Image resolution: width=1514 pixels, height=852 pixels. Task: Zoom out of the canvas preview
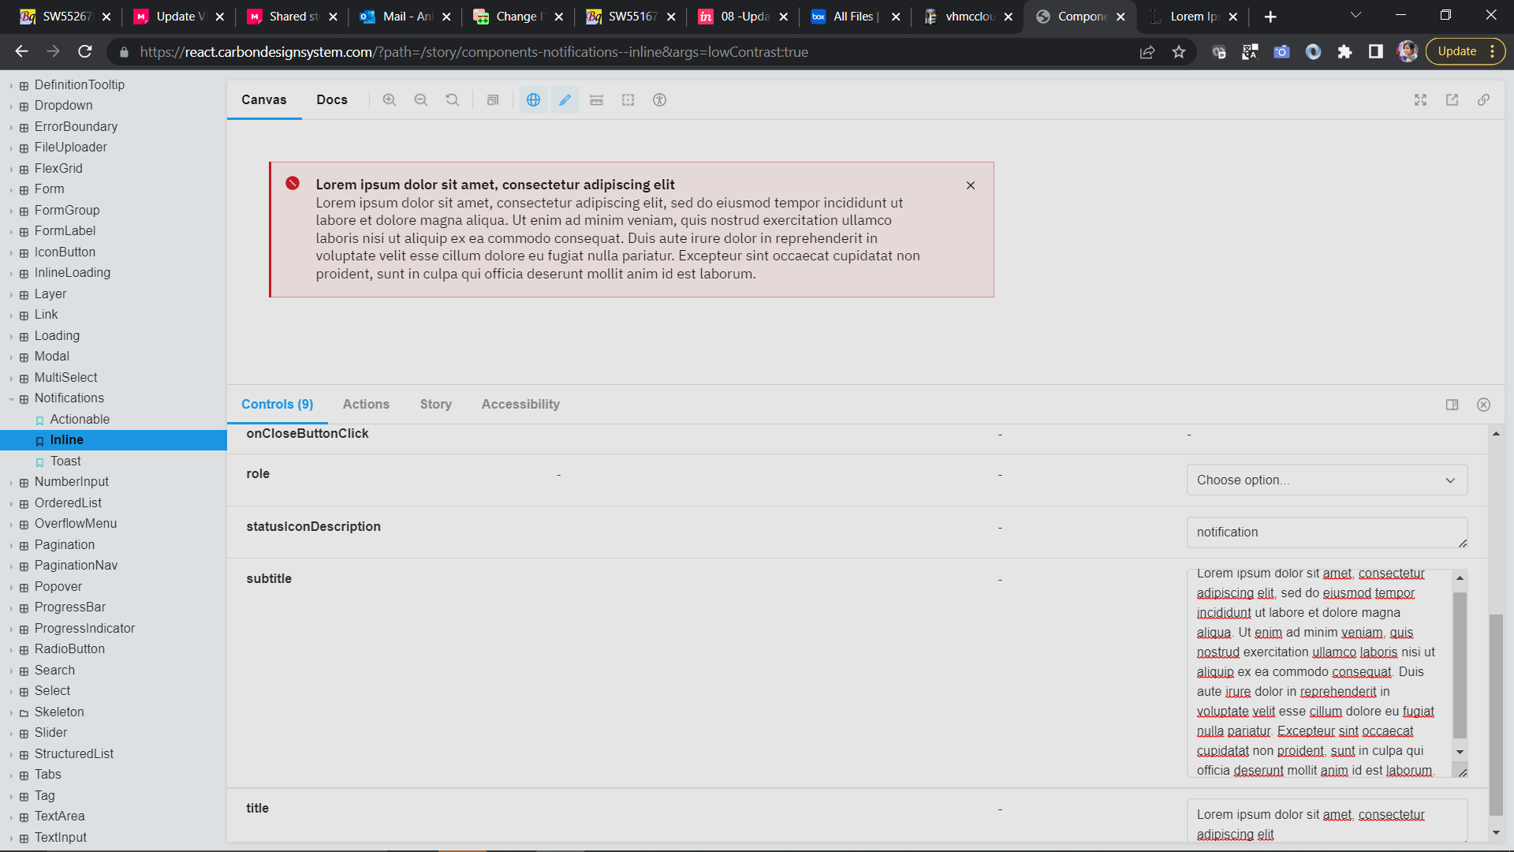coord(421,100)
